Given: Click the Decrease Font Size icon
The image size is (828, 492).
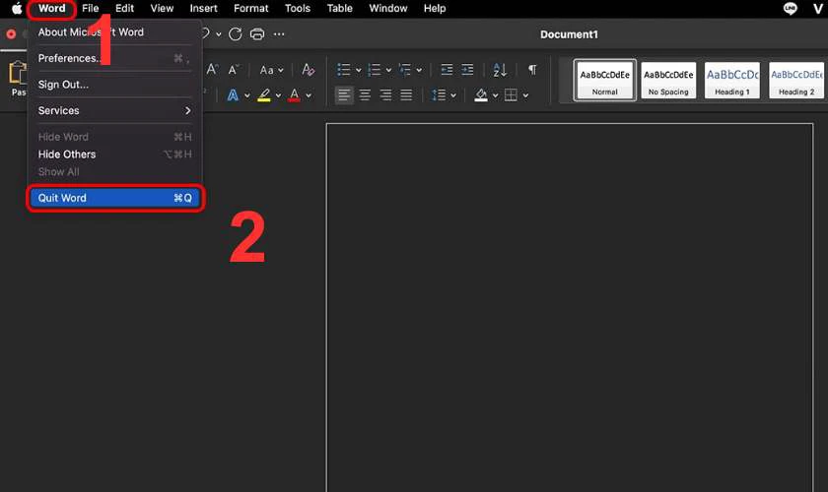Looking at the screenshot, I should [234, 70].
